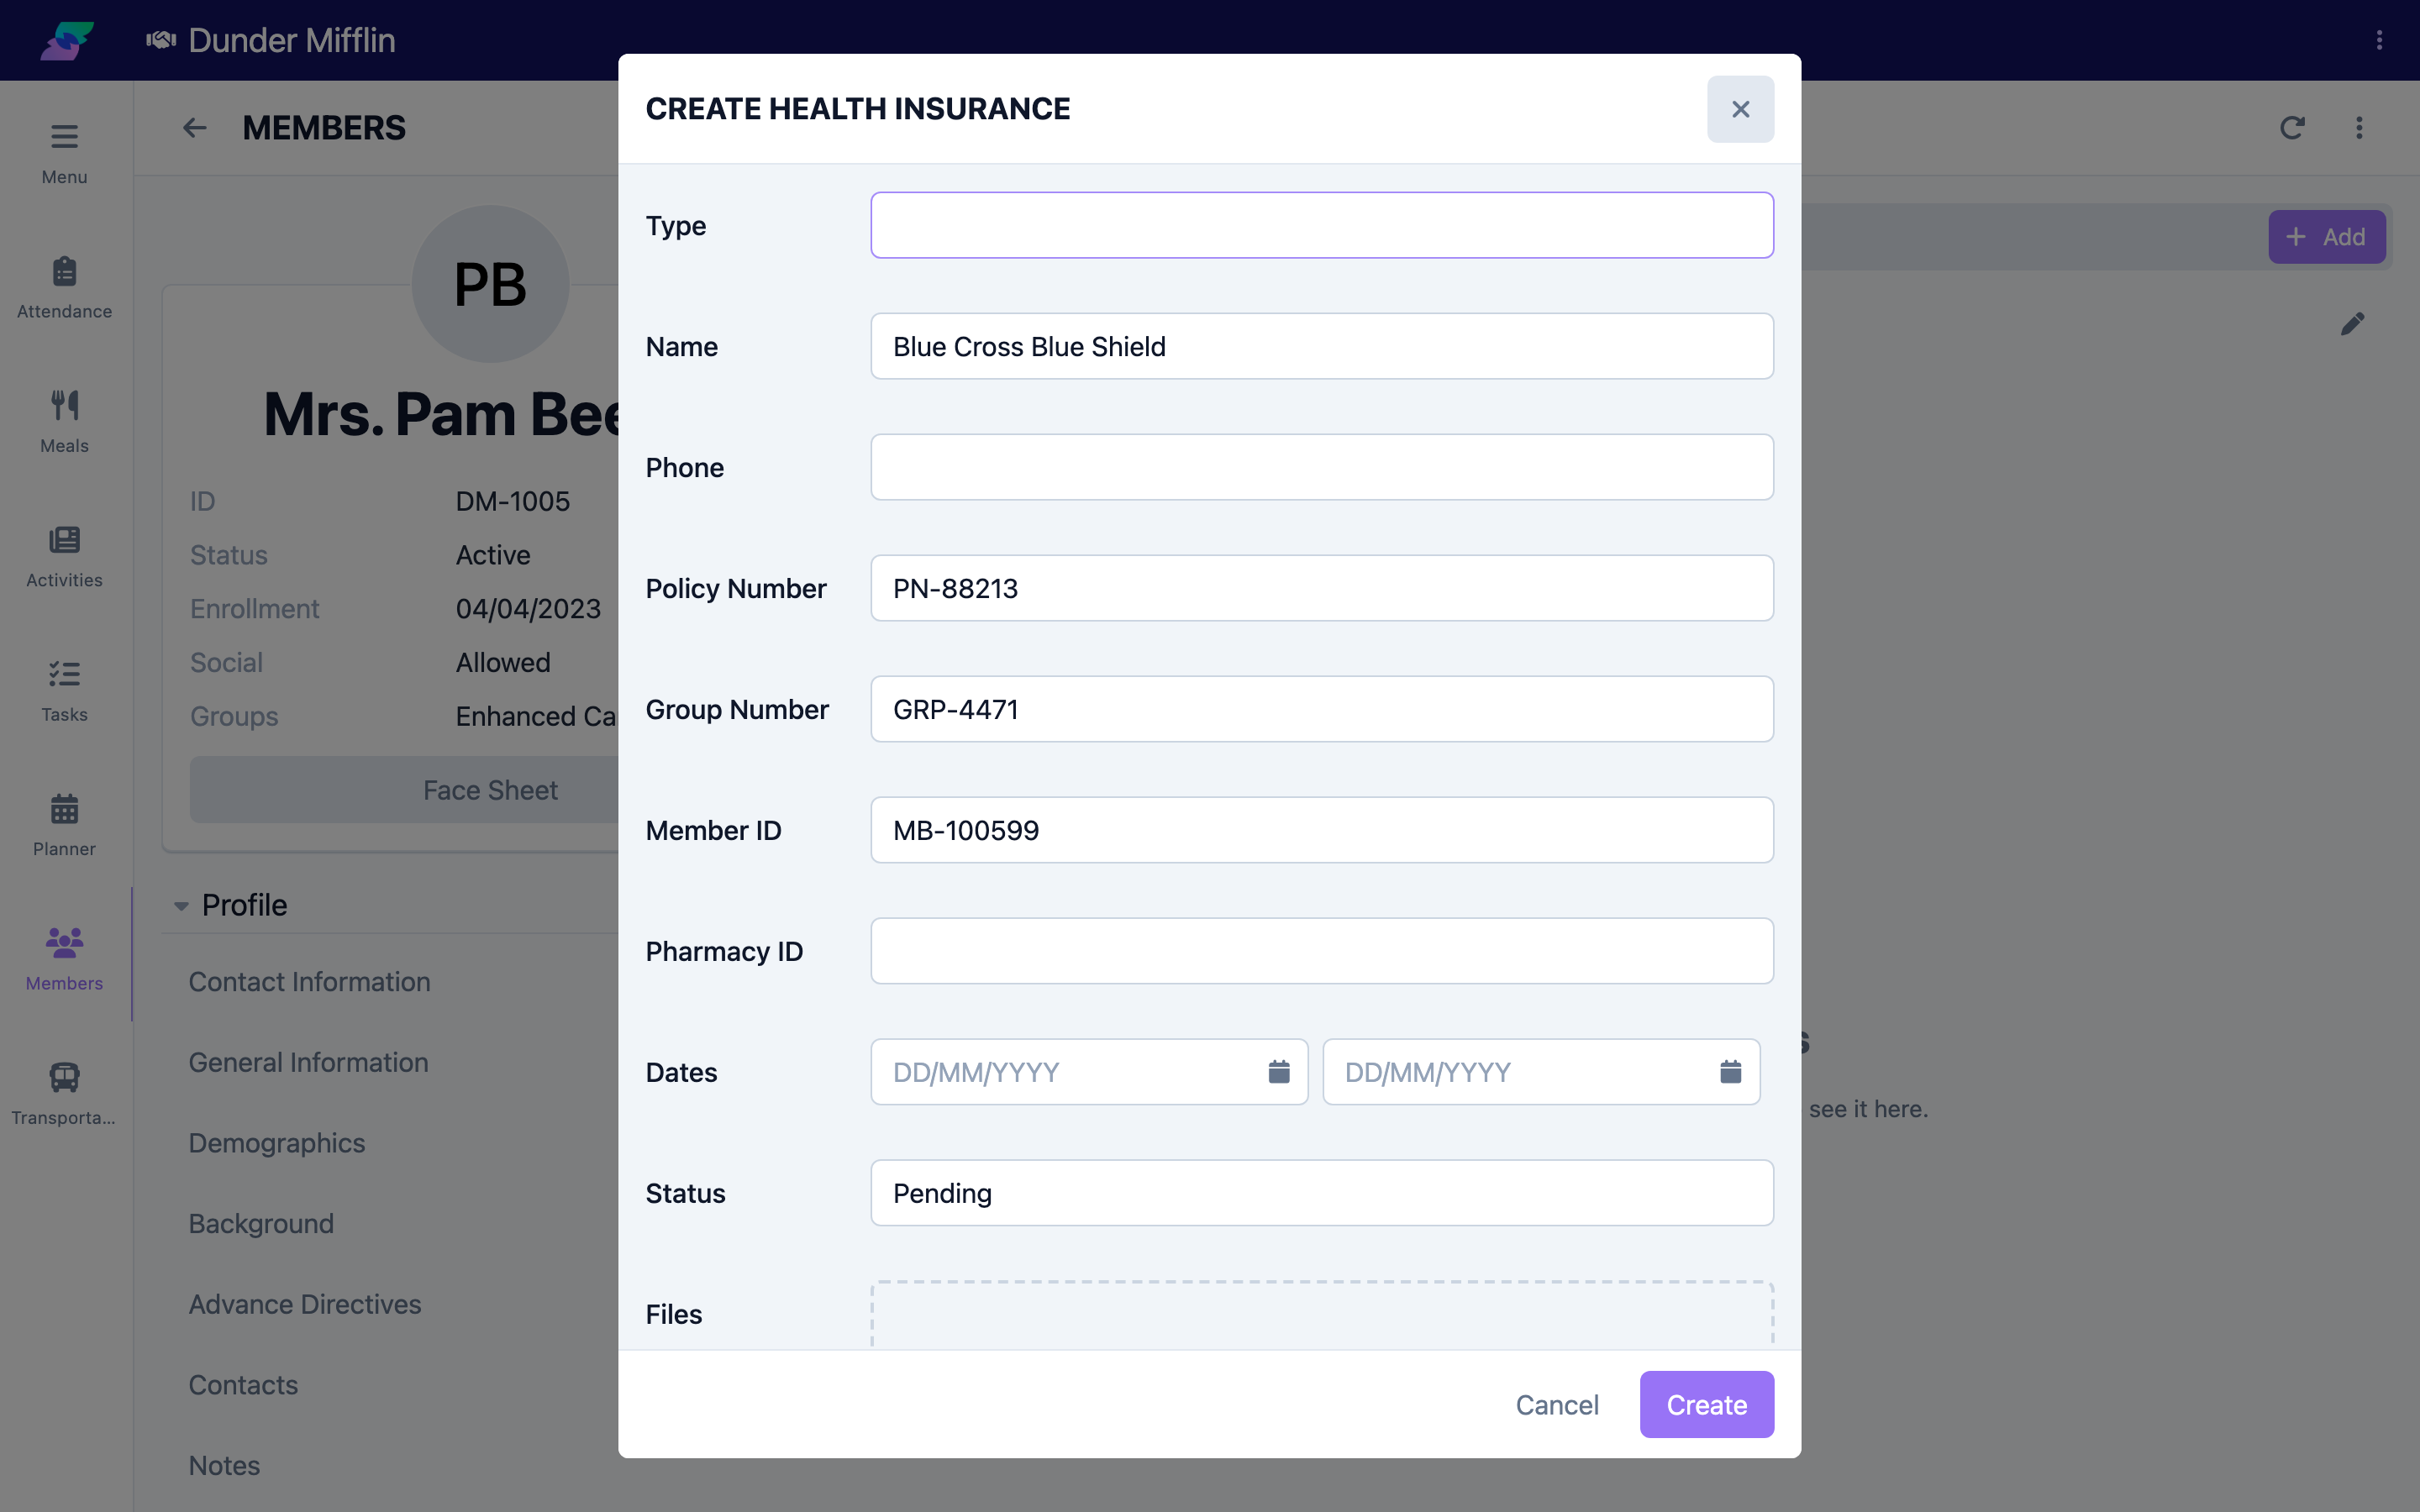Open Notes profile item
Image resolution: width=2420 pixels, height=1512 pixels.
tap(224, 1465)
